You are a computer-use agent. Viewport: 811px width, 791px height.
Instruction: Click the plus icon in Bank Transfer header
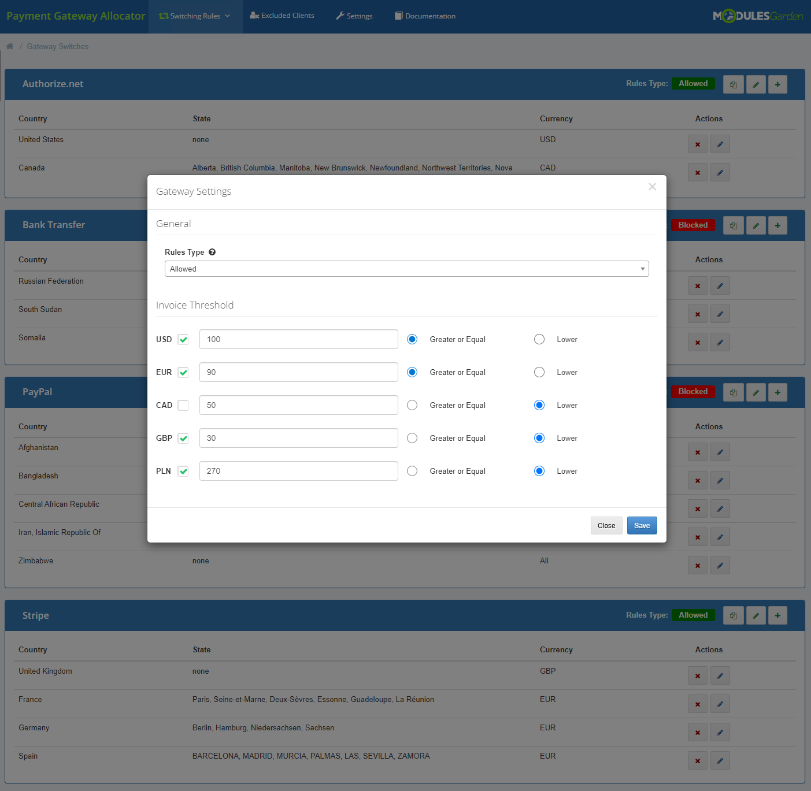pyautogui.click(x=777, y=225)
